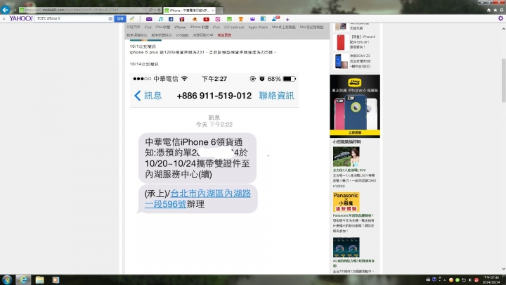
Task: Click Internet Explorer in the taskbar
Action: [23, 280]
